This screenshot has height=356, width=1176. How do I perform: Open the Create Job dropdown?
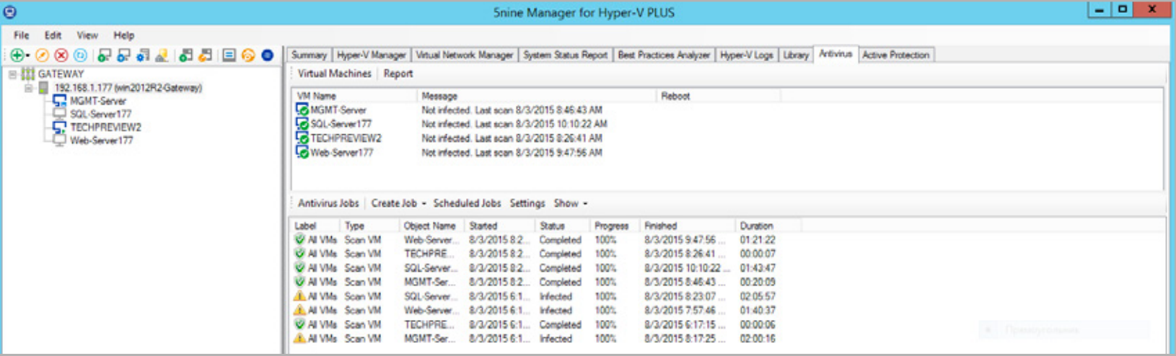(x=398, y=203)
